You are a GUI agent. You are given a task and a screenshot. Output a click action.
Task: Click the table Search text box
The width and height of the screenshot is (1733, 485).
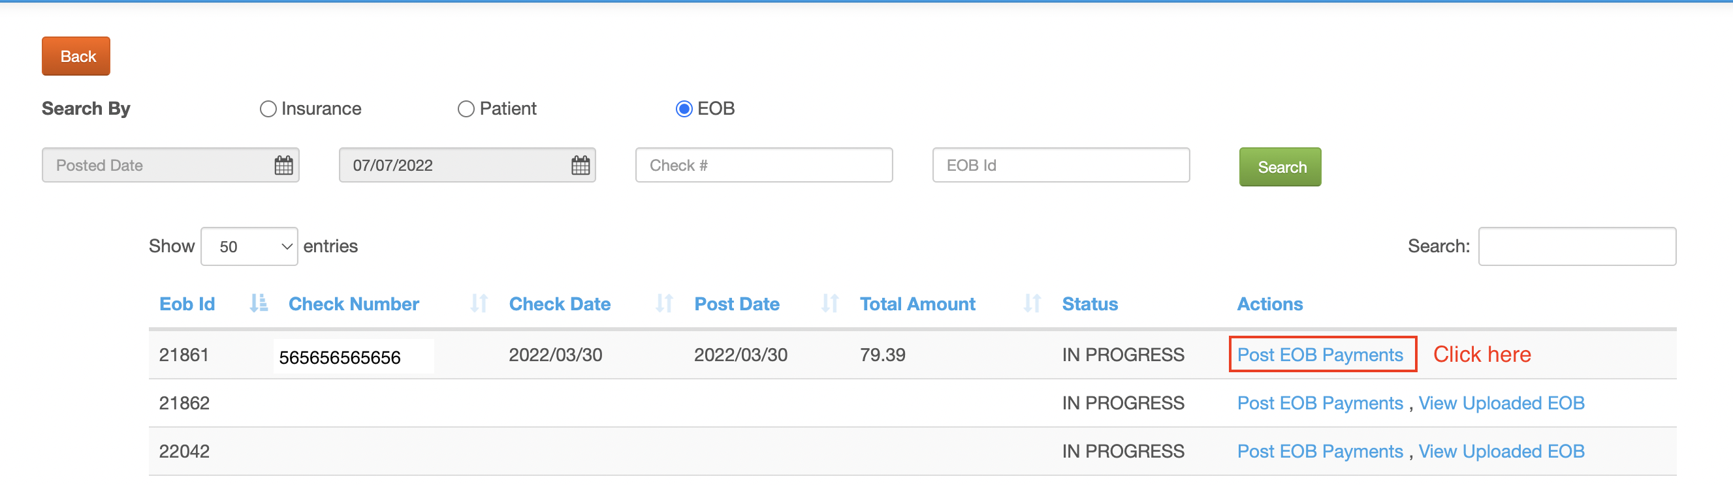(x=1577, y=246)
